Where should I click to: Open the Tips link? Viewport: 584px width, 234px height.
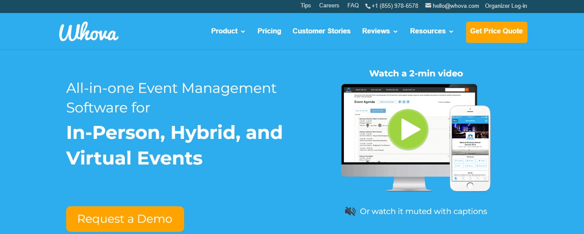tap(305, 6)
